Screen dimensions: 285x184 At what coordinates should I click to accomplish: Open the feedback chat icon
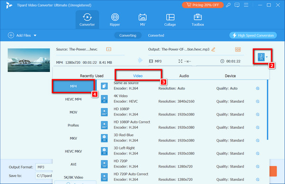237,5
